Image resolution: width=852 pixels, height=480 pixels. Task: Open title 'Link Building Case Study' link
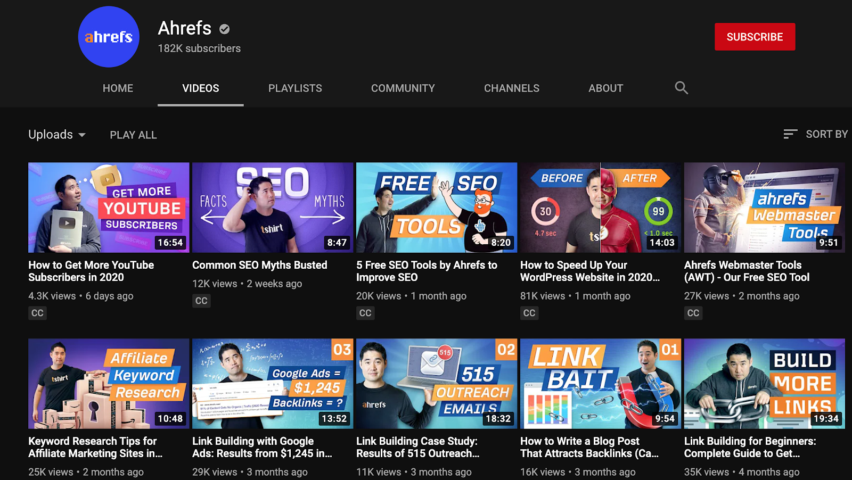(418, 448)
